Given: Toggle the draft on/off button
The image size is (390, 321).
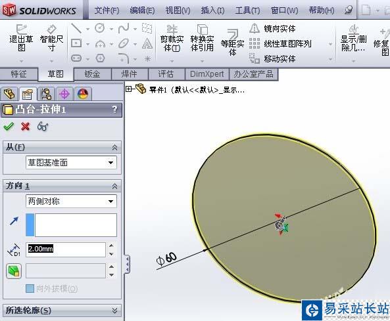Looking at the screenshot, I should (x=14, y=271).
